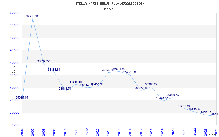This screenshot has width=219, height=137.
Task: Select the 25000 y-axis label
Action: 15,100
